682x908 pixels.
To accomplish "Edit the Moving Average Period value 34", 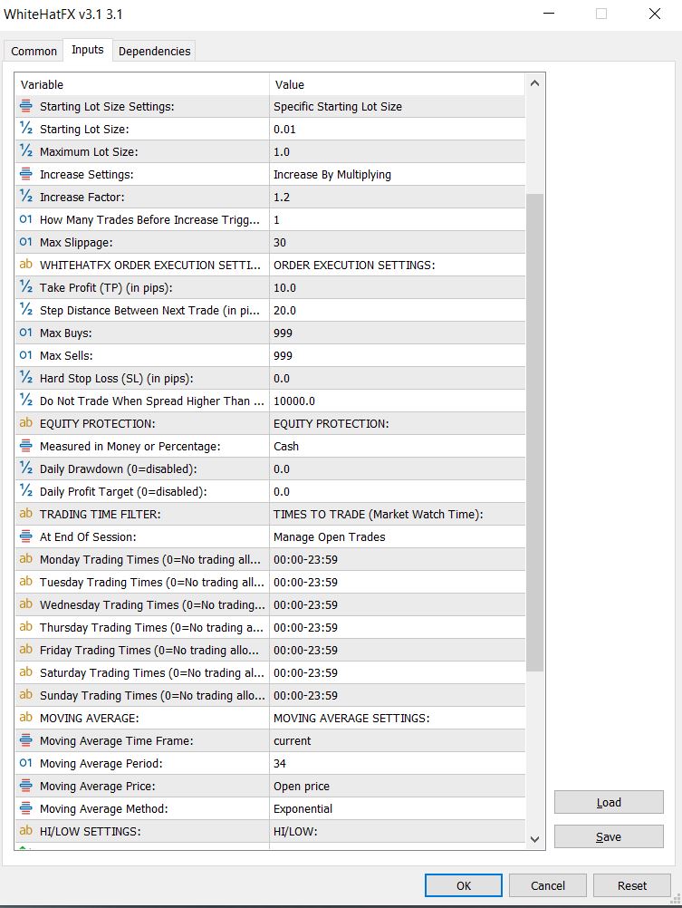I will click(x=398, y=763).
